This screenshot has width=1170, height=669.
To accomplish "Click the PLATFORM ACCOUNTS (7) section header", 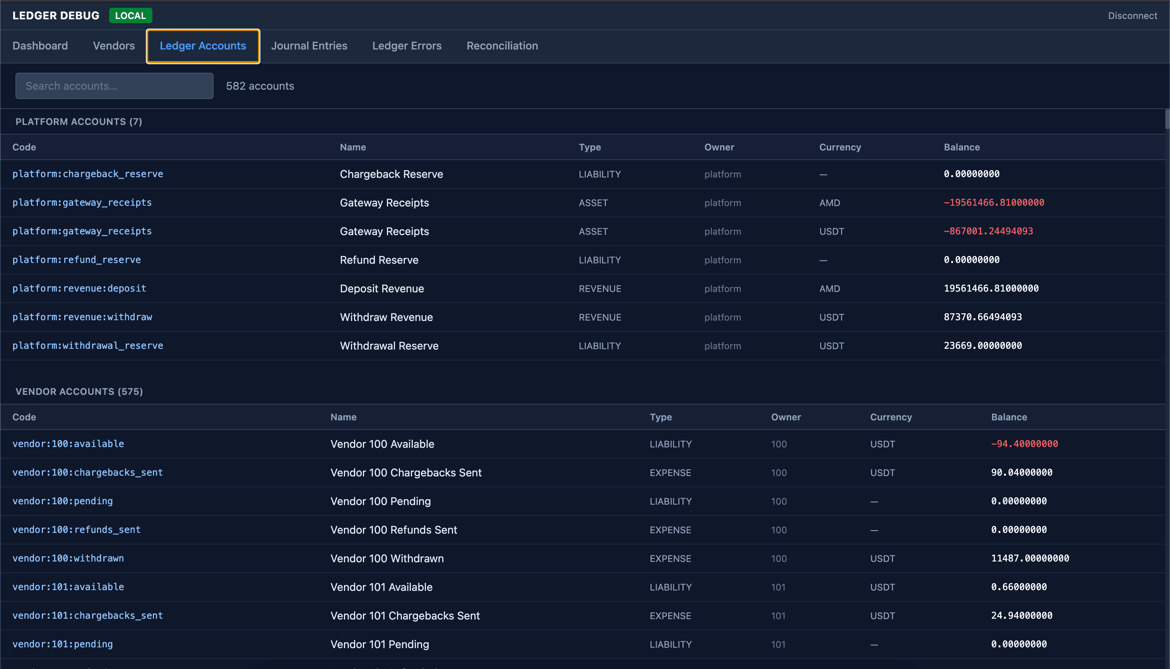I will pos(79,122).
